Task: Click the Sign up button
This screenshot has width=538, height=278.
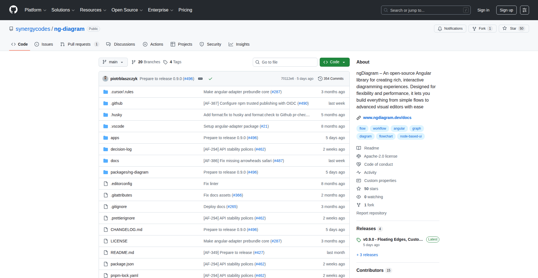Action: 506,10
